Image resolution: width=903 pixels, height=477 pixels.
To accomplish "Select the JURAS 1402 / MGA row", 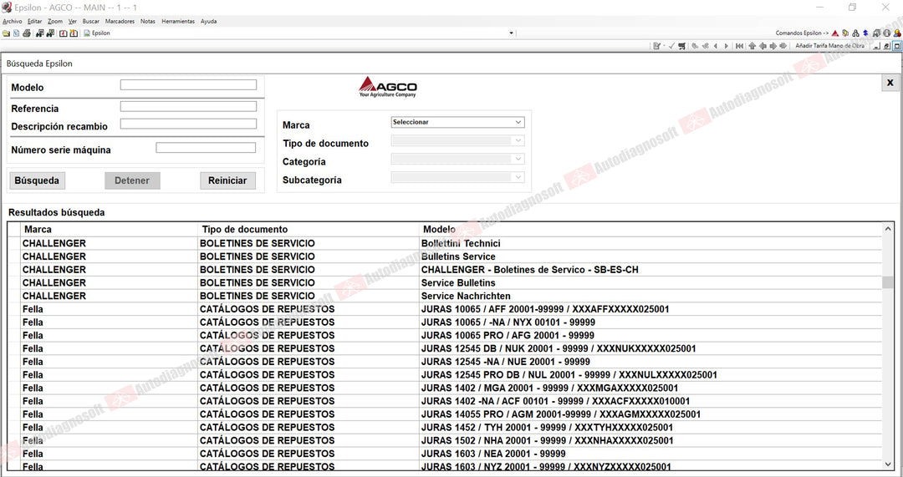I will point(445,388).
